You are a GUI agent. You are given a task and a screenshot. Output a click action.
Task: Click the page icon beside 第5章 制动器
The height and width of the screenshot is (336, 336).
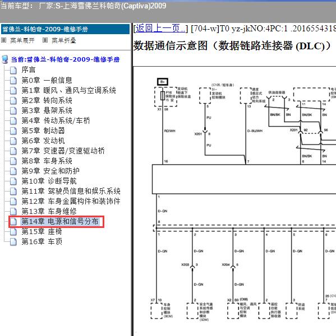[13, 130]
